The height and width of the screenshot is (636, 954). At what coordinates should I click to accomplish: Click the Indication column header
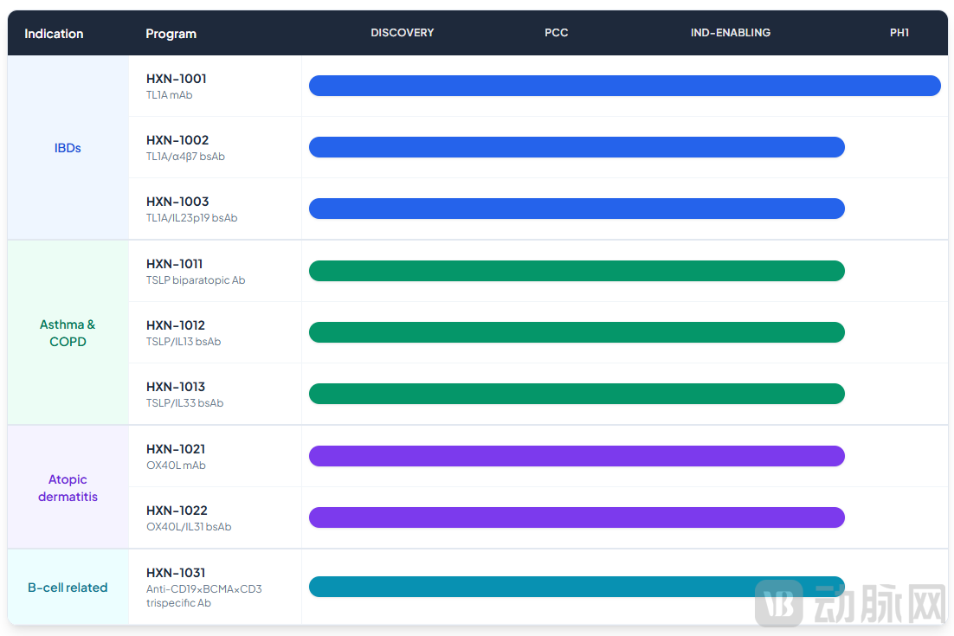click(x=54, y=34)
